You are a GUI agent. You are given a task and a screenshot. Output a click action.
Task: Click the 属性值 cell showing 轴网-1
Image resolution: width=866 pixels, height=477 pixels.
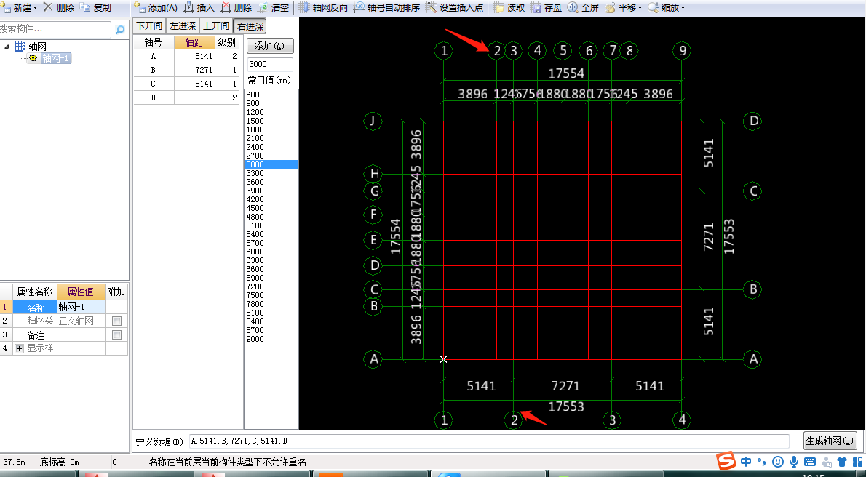tap(81, 307)
